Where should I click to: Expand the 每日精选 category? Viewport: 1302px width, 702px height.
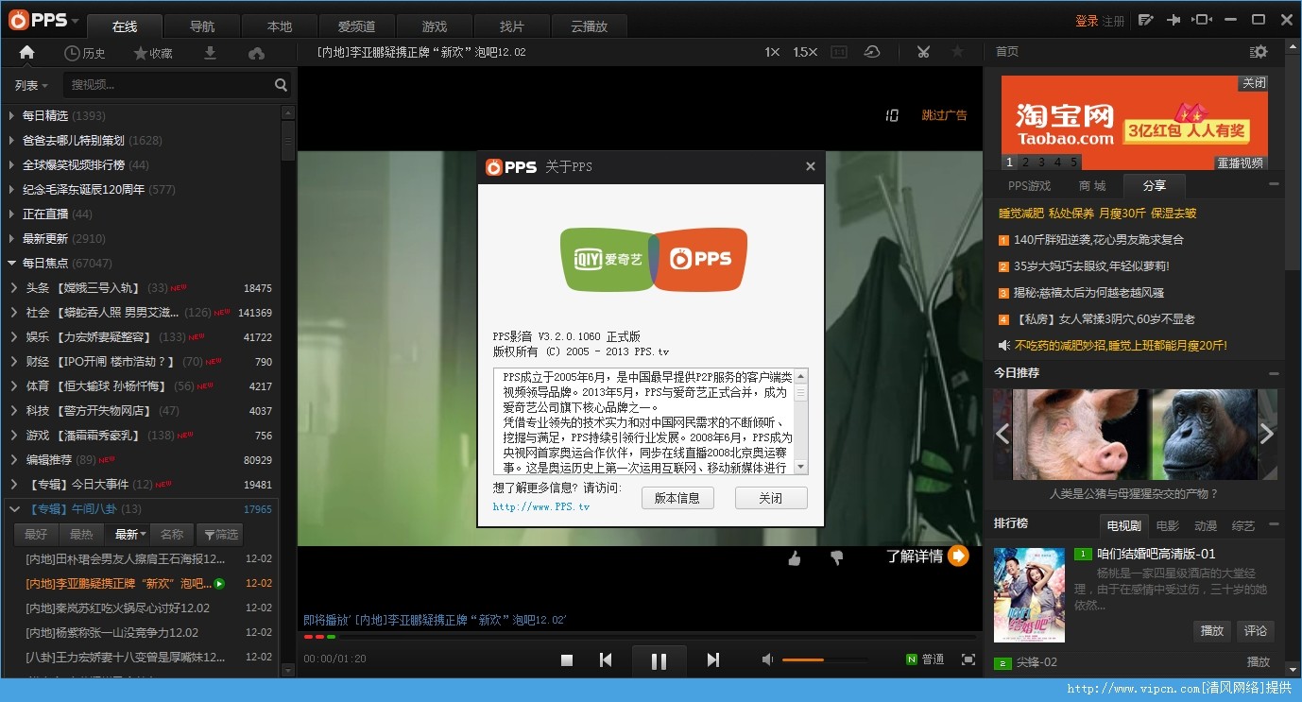[11, 115]
